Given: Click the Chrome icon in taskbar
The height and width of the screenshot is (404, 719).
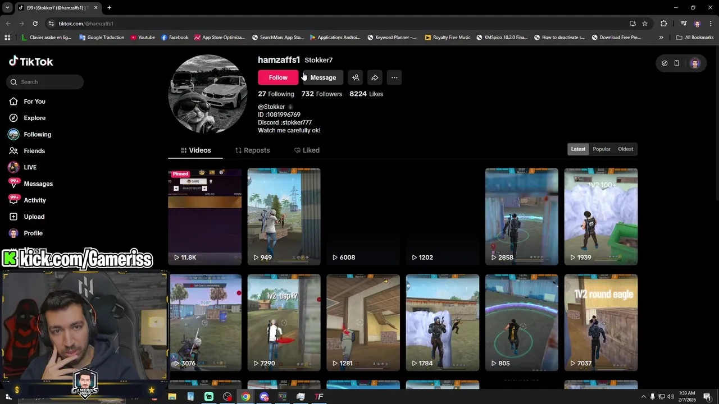Looking at the screenshot, I should point(245,397).
